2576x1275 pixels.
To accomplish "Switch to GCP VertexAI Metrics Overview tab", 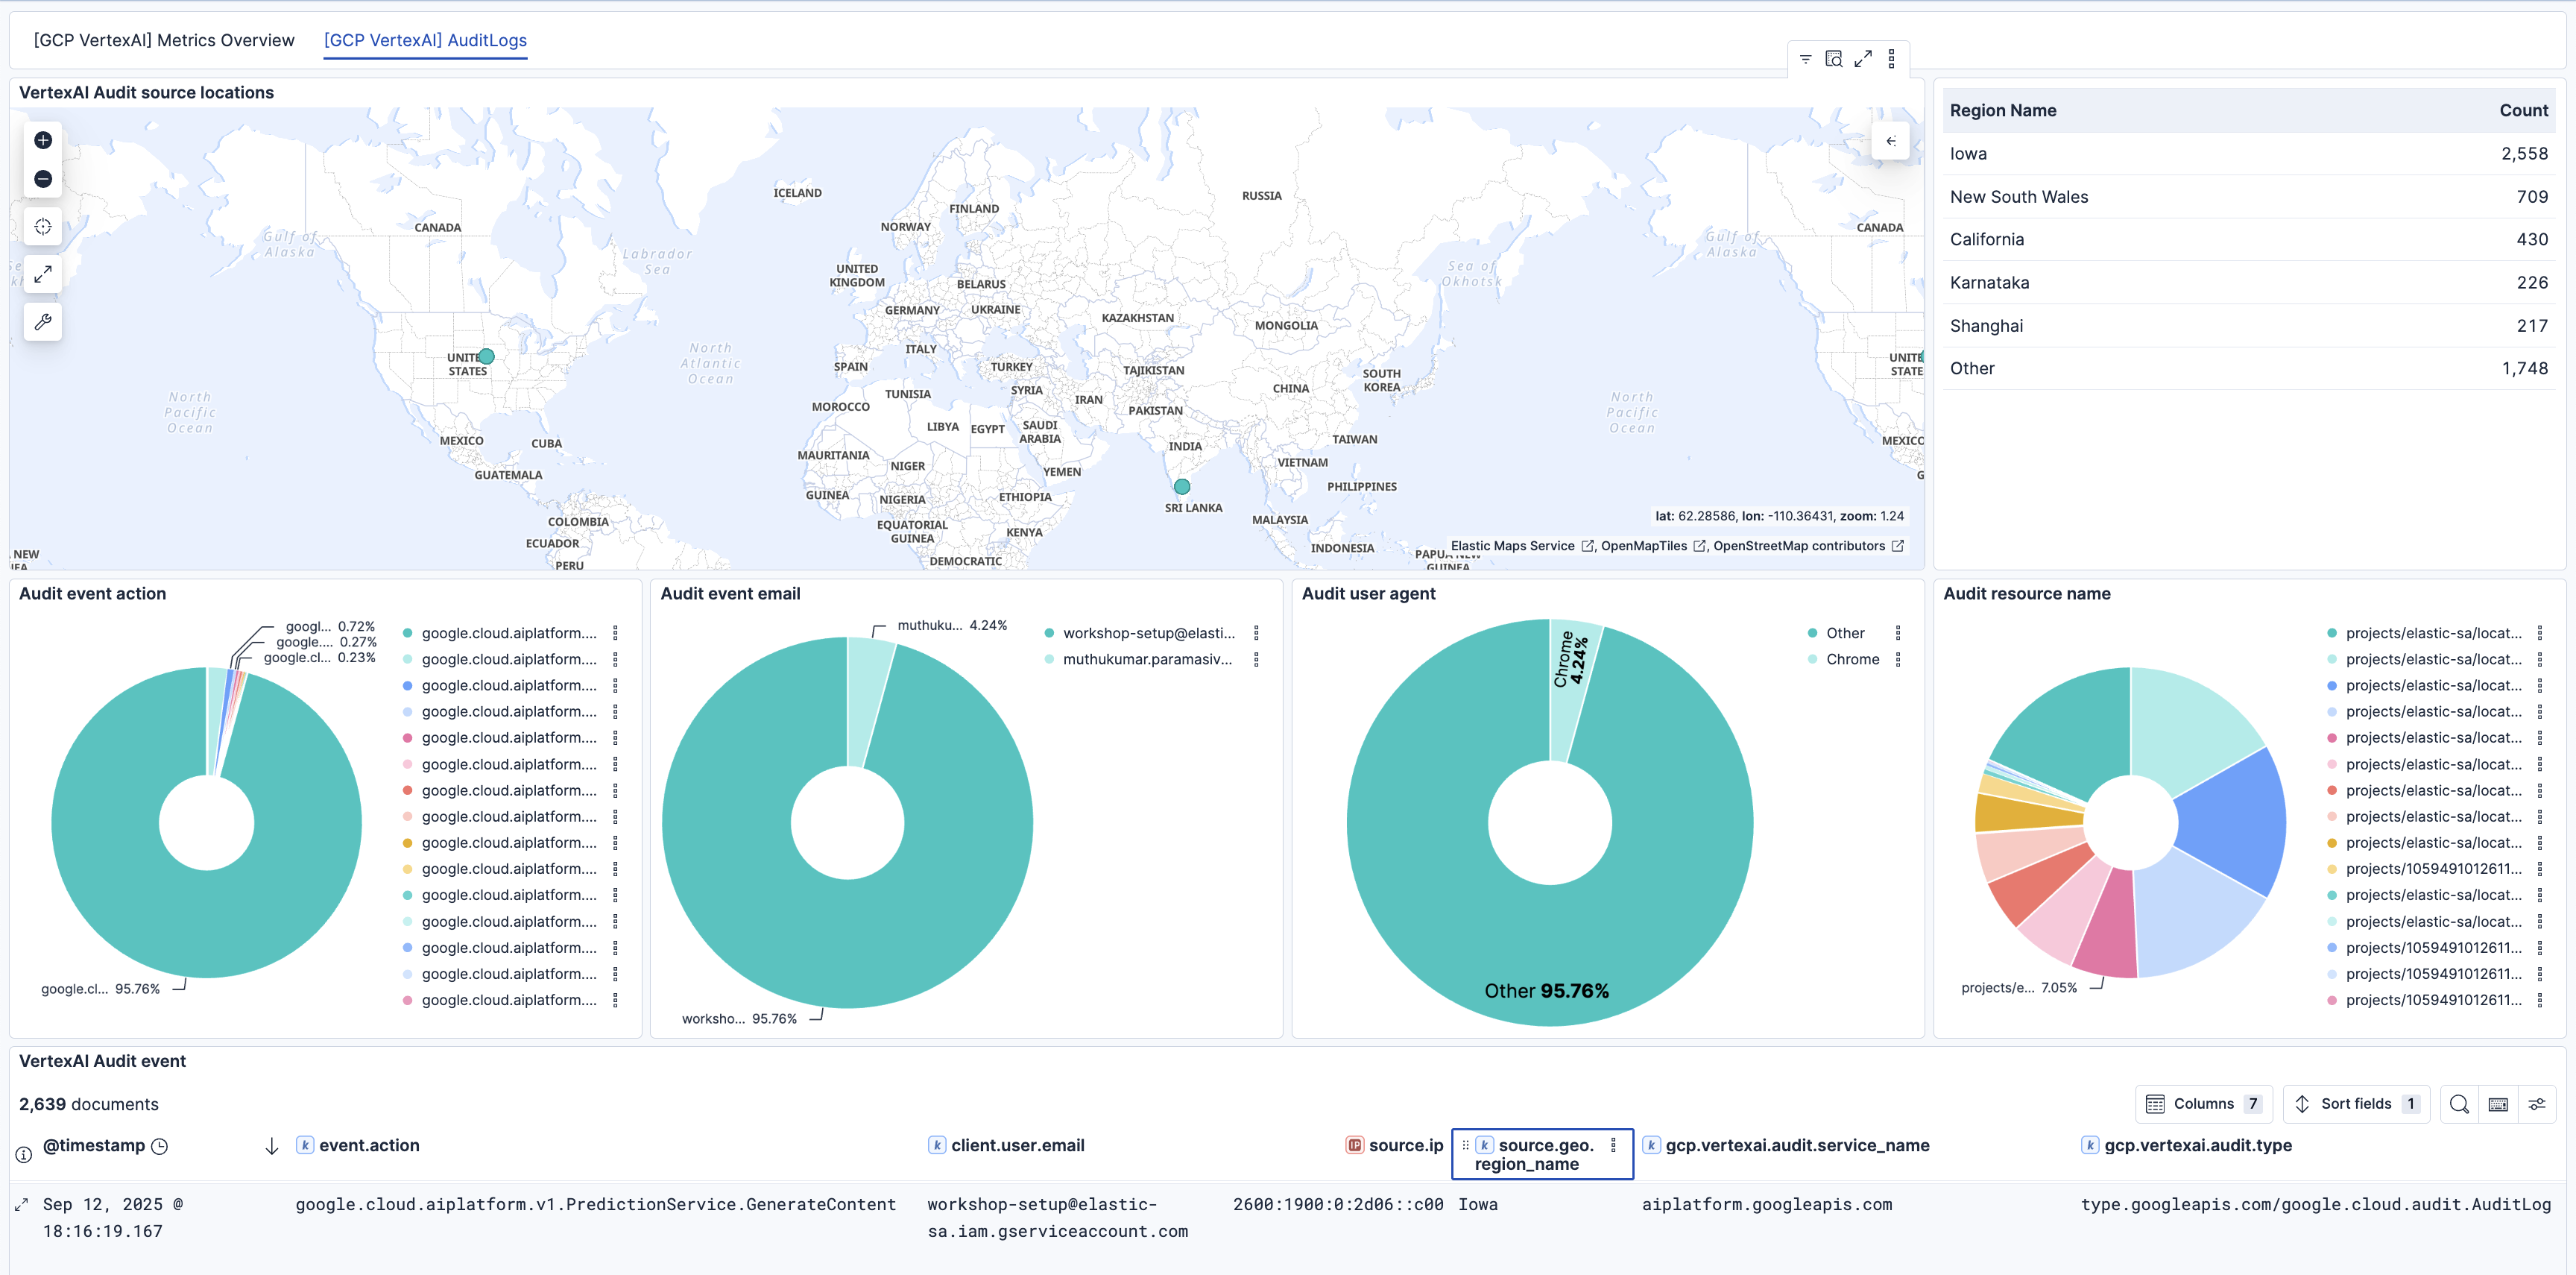I will coord(164,40).
